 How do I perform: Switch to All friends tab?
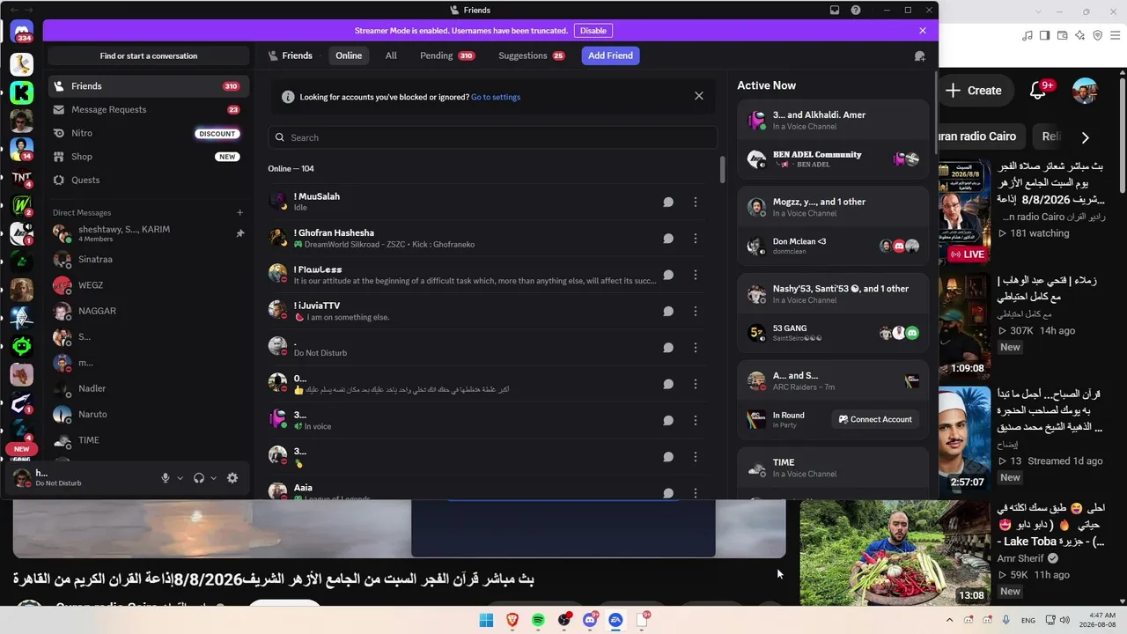click(391, 55)
